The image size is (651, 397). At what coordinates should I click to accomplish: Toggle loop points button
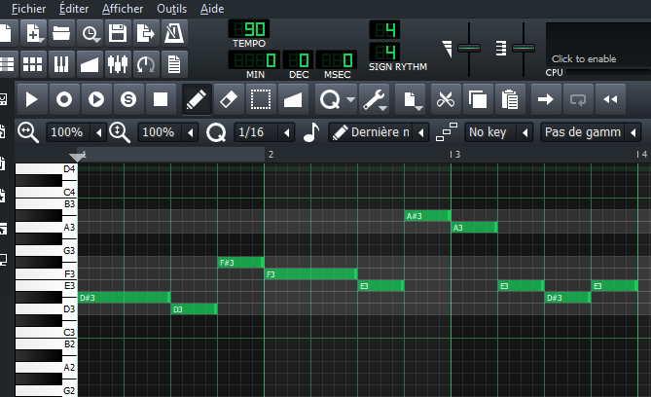pos(578,99)
